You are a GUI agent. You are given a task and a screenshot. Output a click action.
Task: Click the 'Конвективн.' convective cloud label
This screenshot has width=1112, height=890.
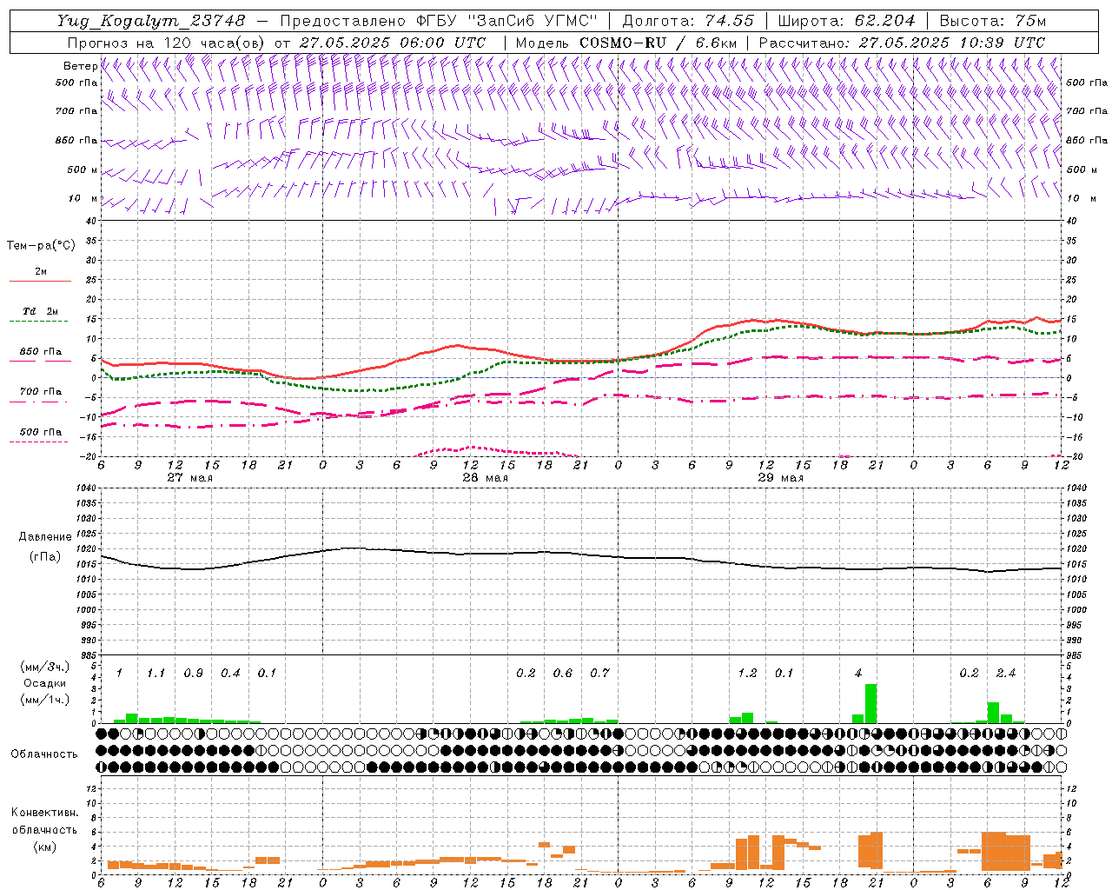44,813
